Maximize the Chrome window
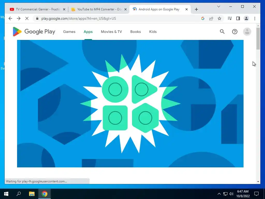265x199 pixels. [x=242, y=6]
